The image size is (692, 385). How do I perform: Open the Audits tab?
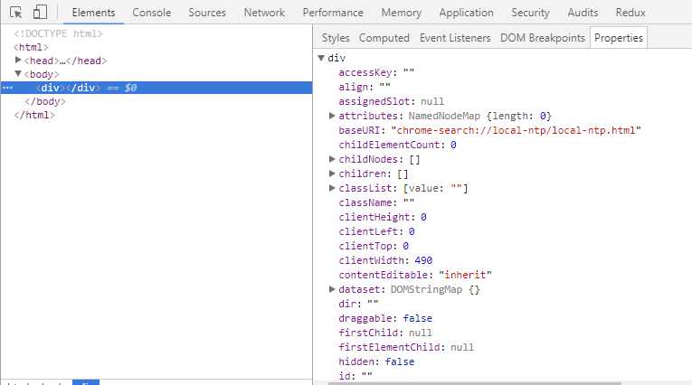coord(583,13)
